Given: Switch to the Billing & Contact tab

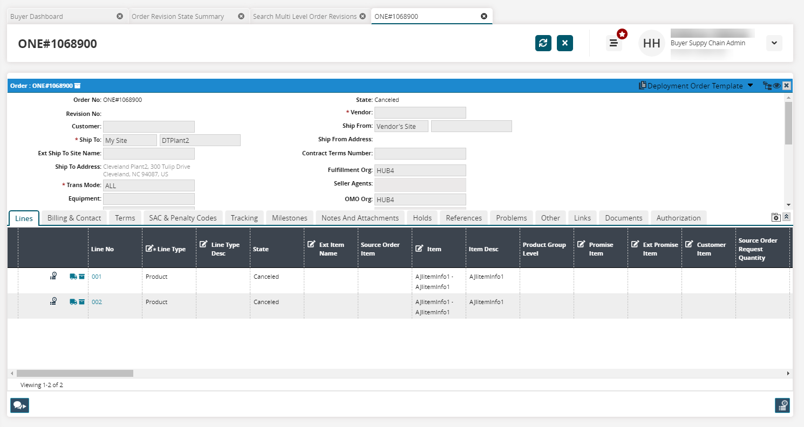Looking at the screenshot, I should click(74, 218).
